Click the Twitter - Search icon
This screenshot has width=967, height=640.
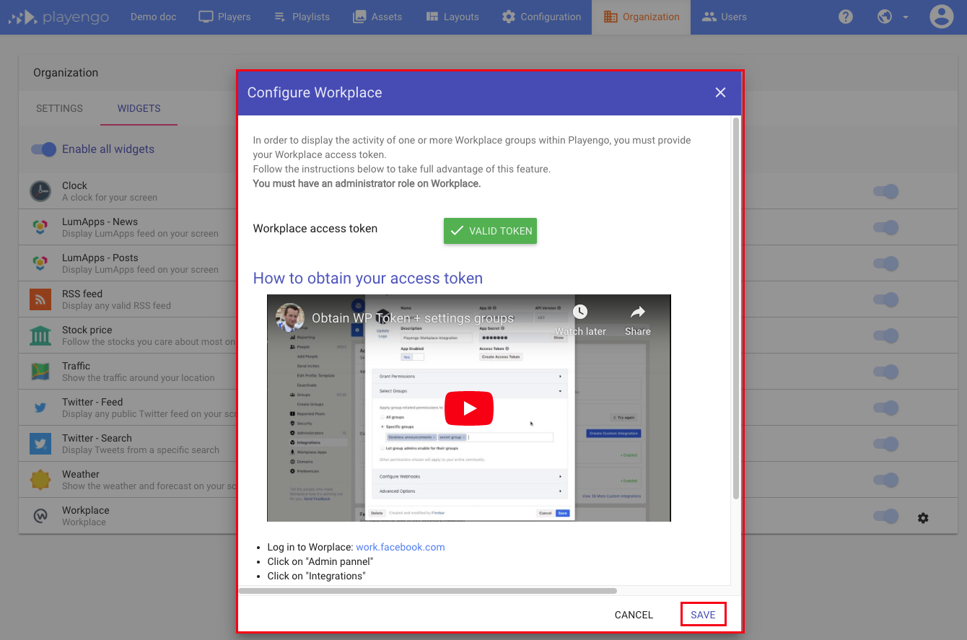(40, 444)
